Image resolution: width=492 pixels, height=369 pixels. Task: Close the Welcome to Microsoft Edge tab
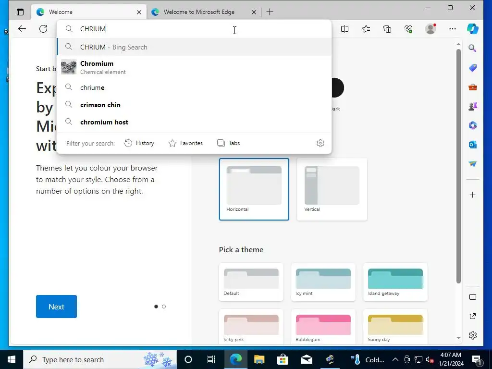click(x=254, y=12)
